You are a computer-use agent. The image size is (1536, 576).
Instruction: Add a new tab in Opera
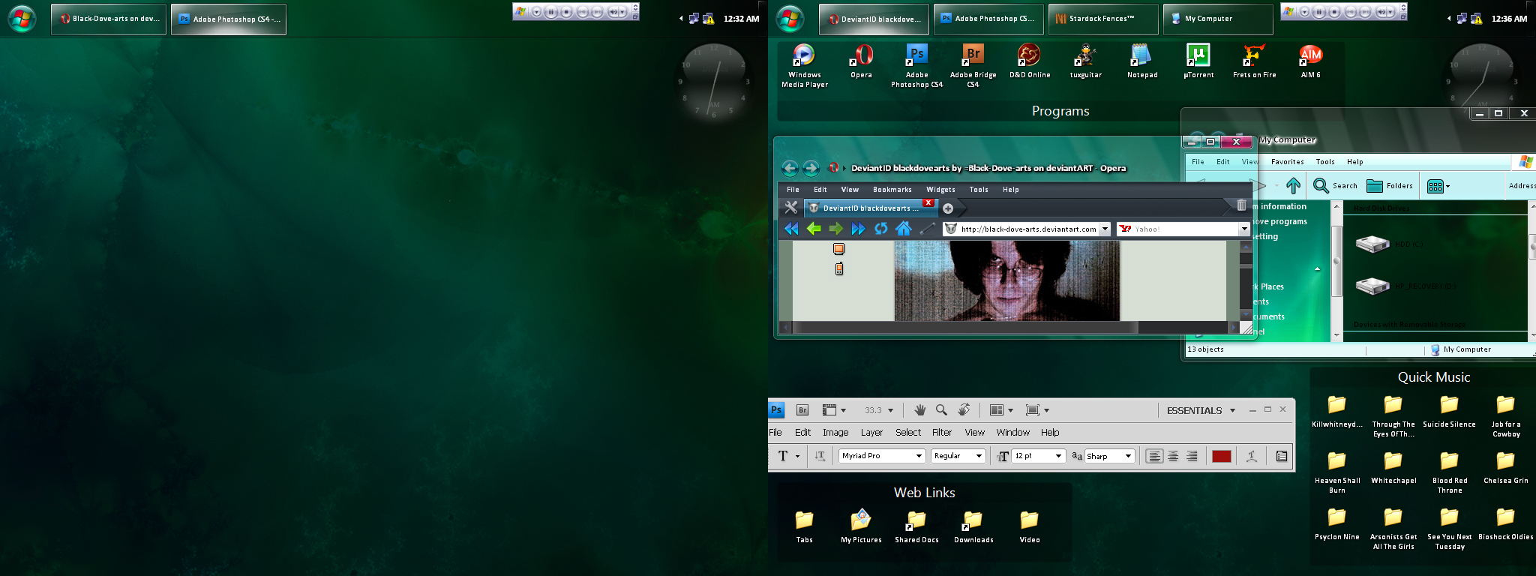(x=948, y=208)
